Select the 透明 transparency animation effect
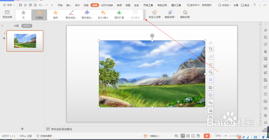The height and width of the screenshot is (140, 269). [55, 15]
